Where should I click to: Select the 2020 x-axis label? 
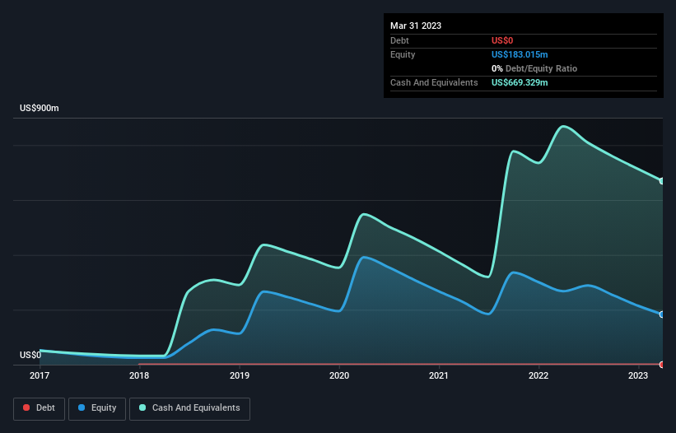(x=339, y=375)
